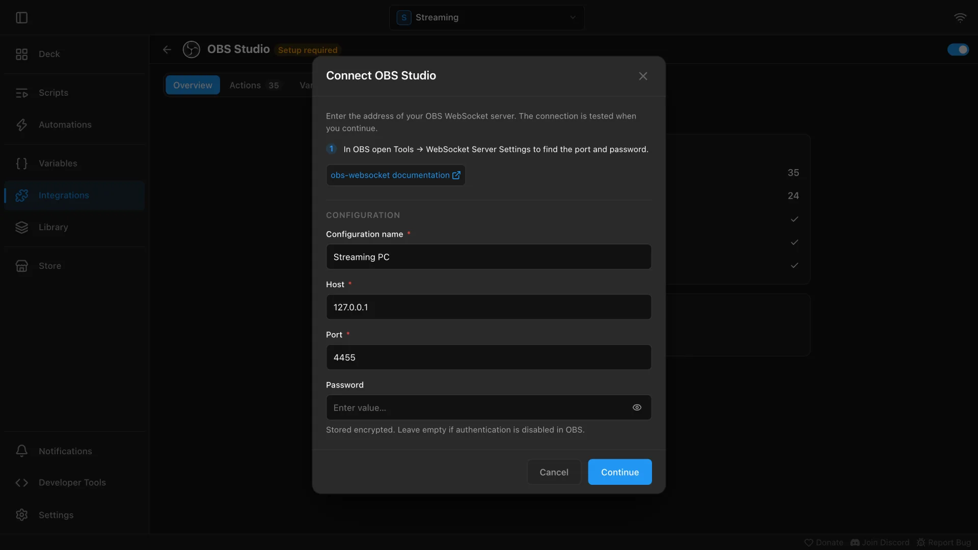The width and height of the screenshot is (978, 550).
Task: Open the Store page
Action: tap(74, 266)
